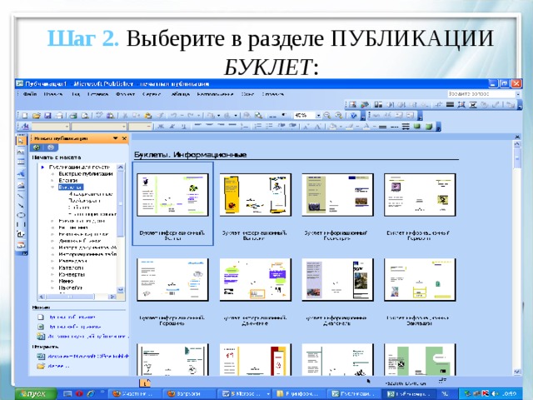
Task: Run the Spelling check icon
Action: coord(99,116)
